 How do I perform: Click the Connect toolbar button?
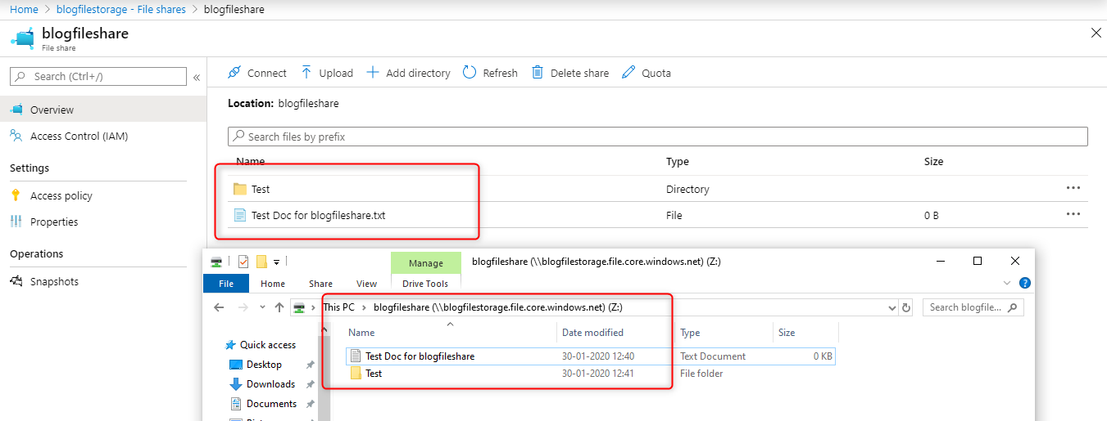point(256,73)
